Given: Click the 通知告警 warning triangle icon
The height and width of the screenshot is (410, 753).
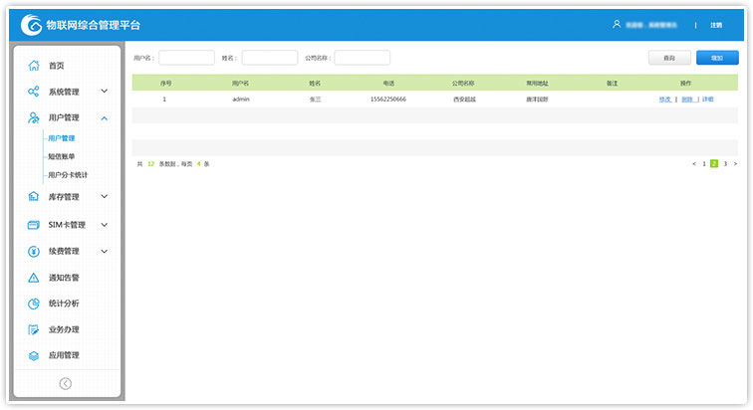Looking at the screenshot, I should [33, 278].
